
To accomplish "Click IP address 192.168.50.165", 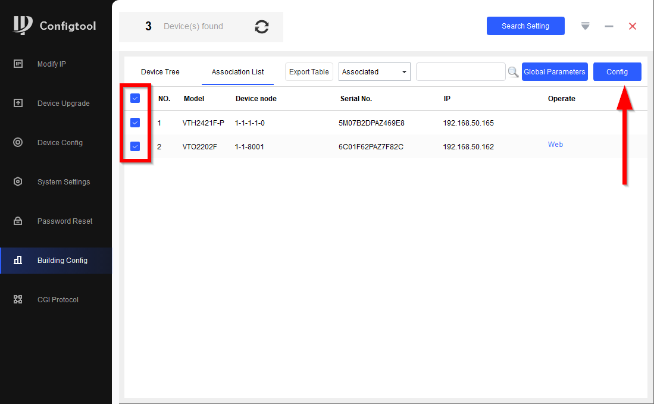I will click(x=468, y=123).
